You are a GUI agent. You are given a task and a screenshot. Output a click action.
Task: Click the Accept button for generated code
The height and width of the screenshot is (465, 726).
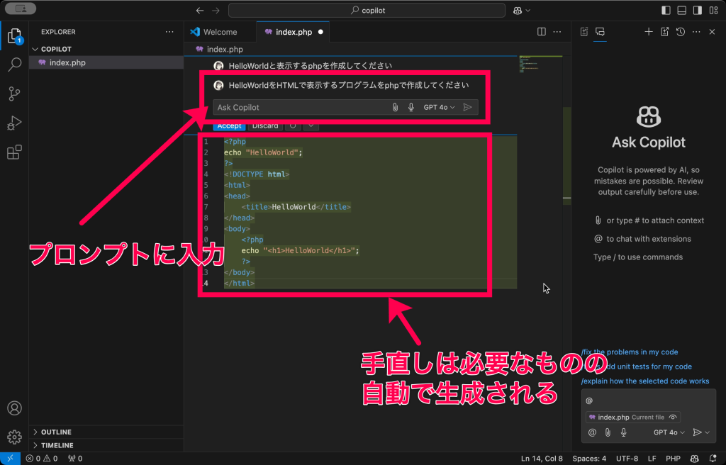coord(229,126)
